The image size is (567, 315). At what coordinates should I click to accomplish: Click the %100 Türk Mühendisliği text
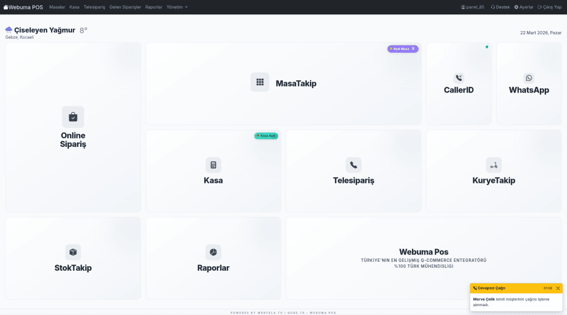[424, 266]
